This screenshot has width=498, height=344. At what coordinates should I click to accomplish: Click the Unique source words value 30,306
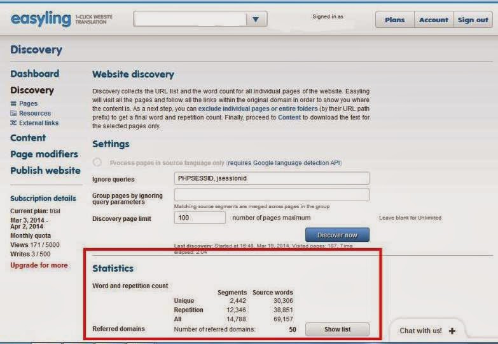[283, 301]
